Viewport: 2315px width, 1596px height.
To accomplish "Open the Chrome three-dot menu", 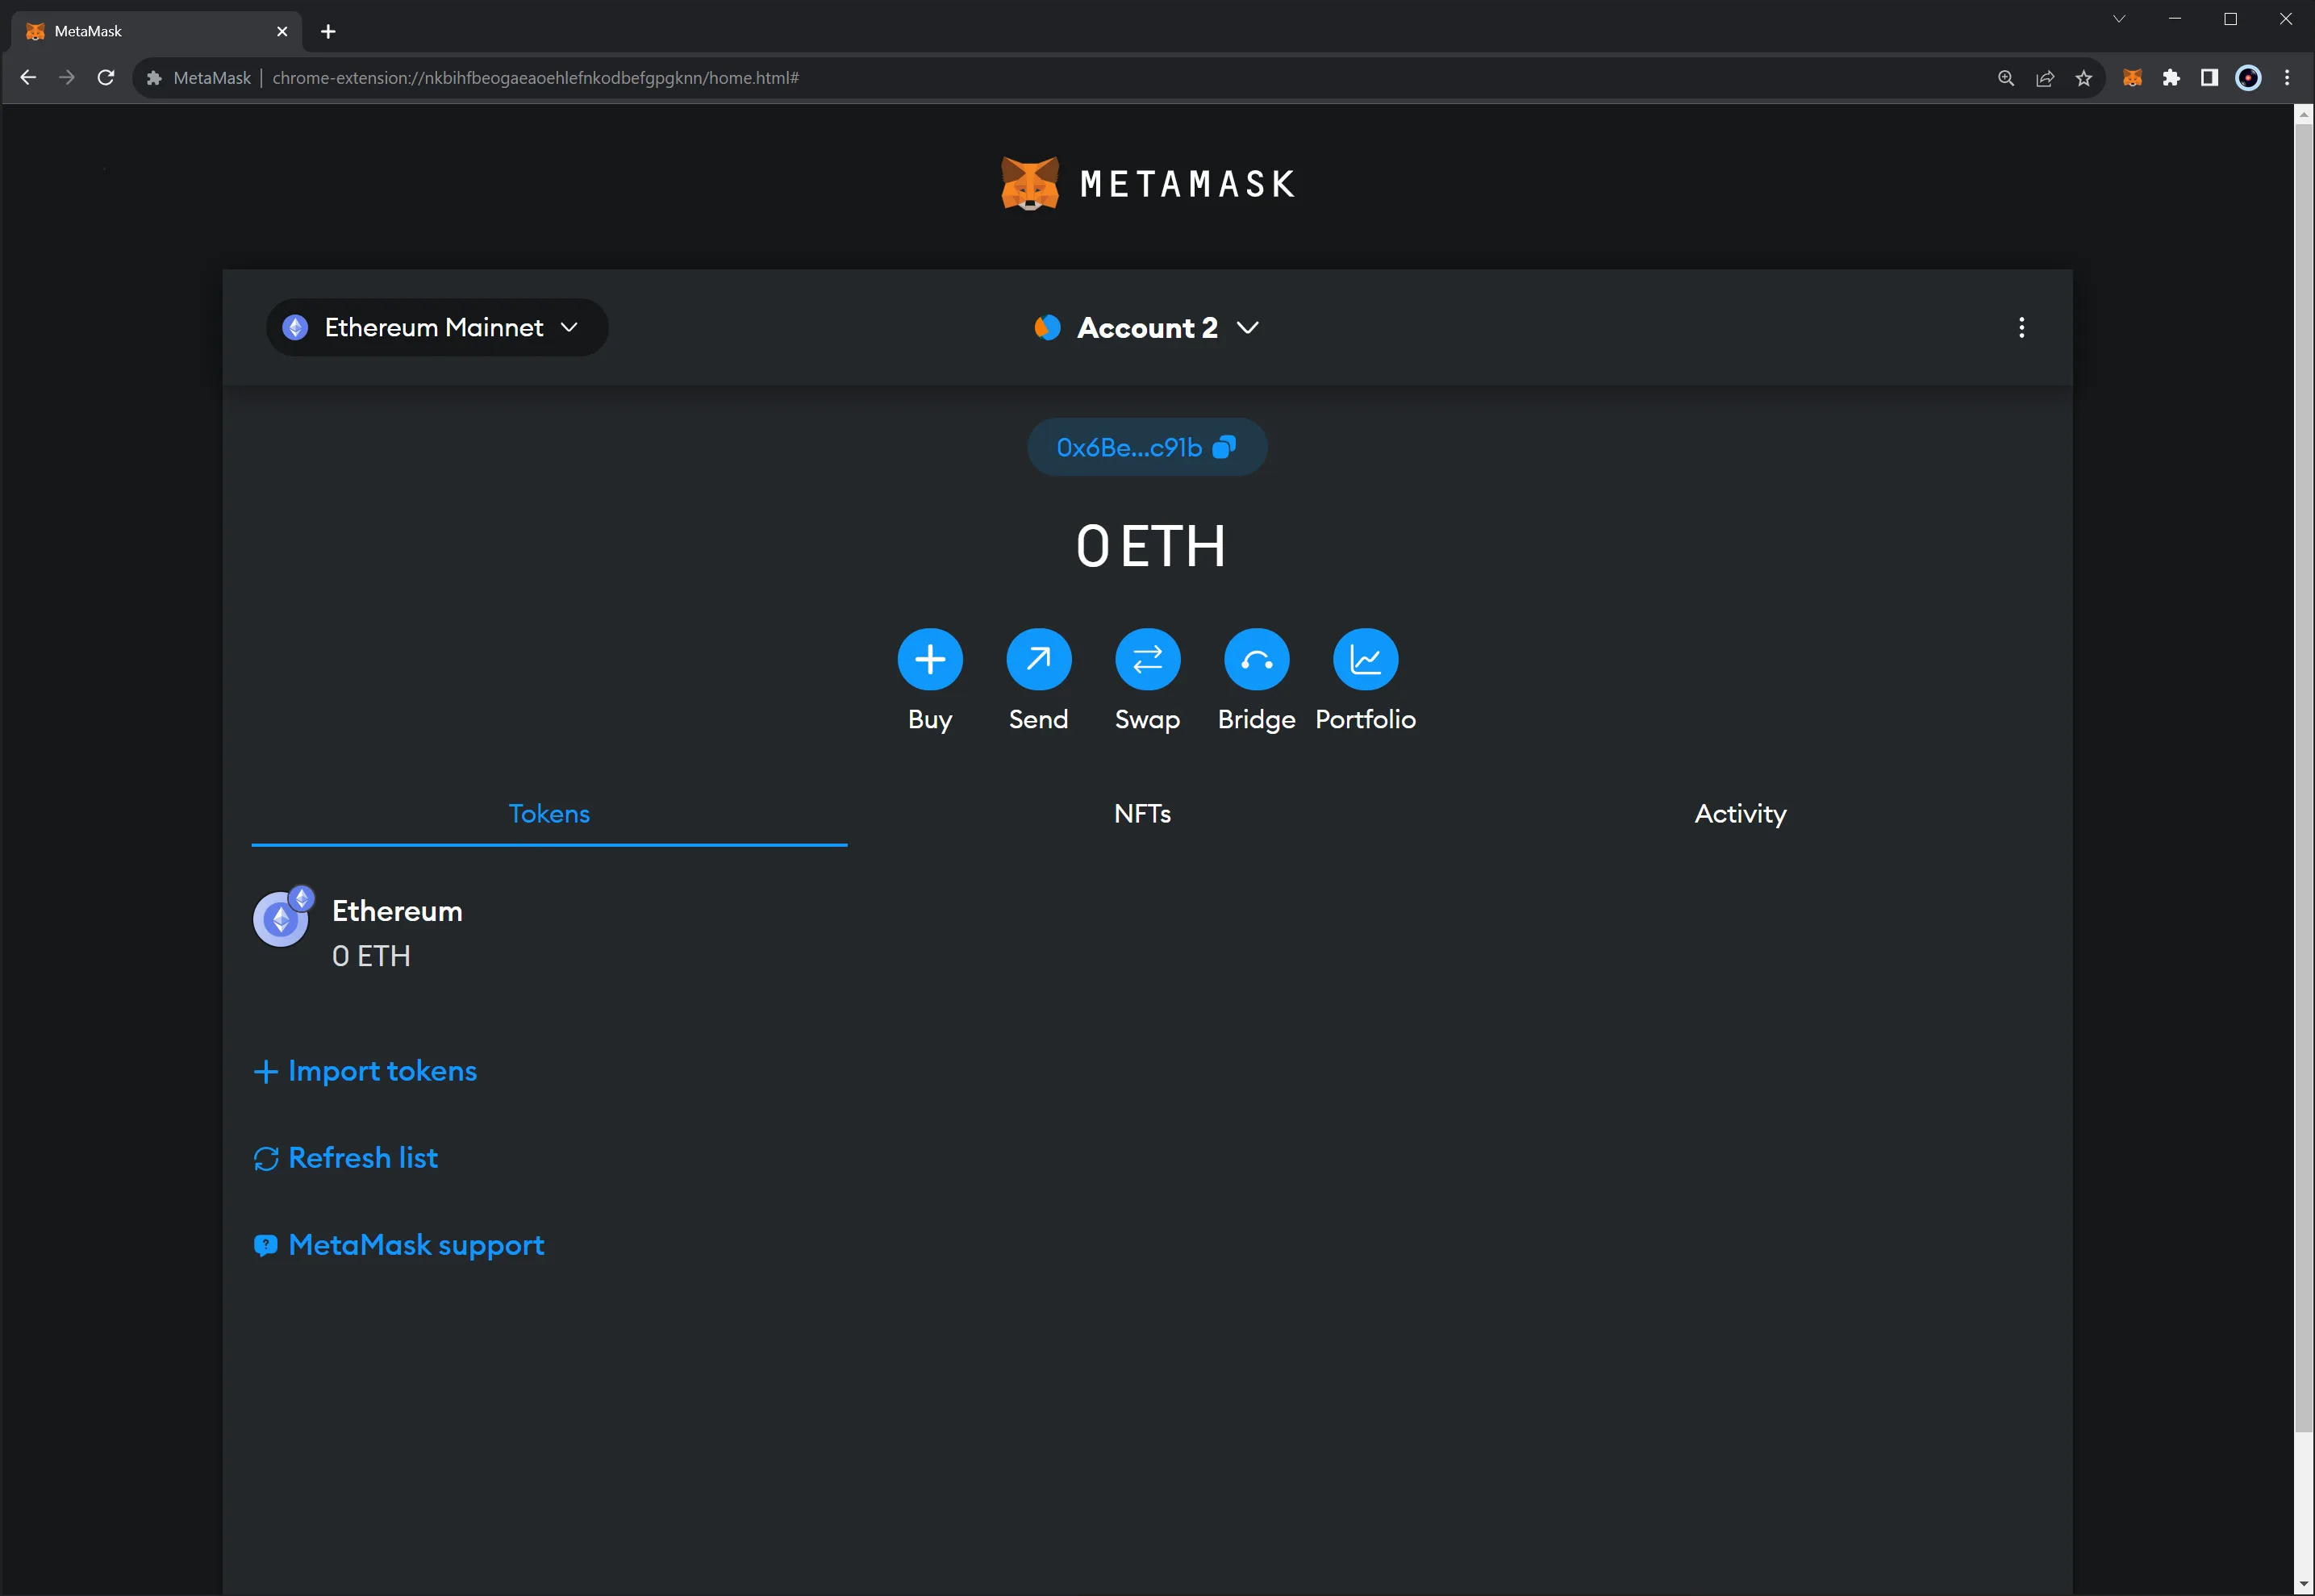I will [x=2287, y=78].
